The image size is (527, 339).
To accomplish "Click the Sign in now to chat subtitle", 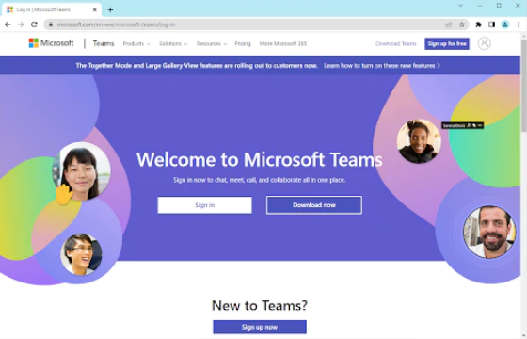I will tap(260, 180).
